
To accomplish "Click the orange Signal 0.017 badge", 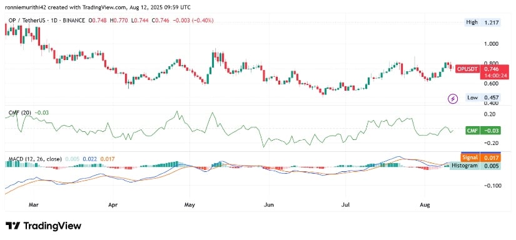I will (481, 157).
